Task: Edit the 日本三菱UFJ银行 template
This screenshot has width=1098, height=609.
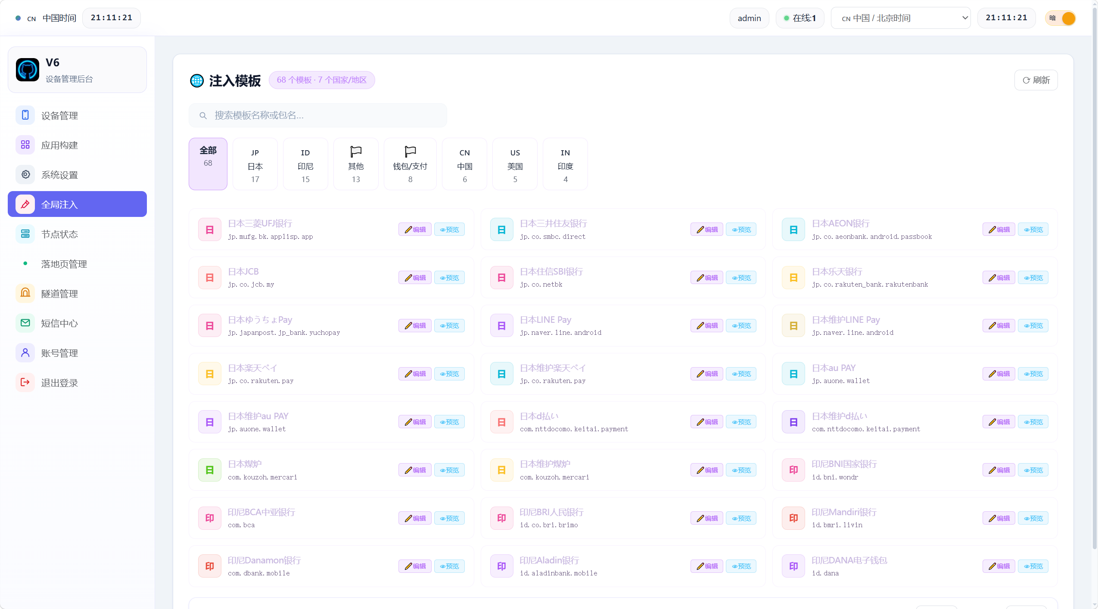Action: (415, 229)
